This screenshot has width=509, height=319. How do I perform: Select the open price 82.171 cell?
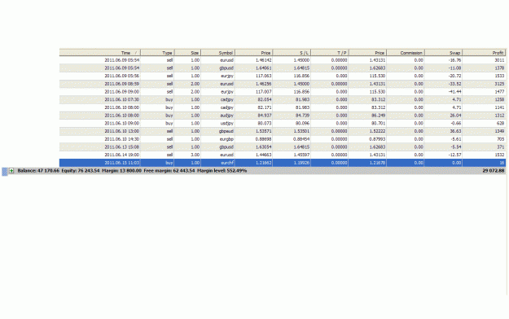tap(265, 107)
